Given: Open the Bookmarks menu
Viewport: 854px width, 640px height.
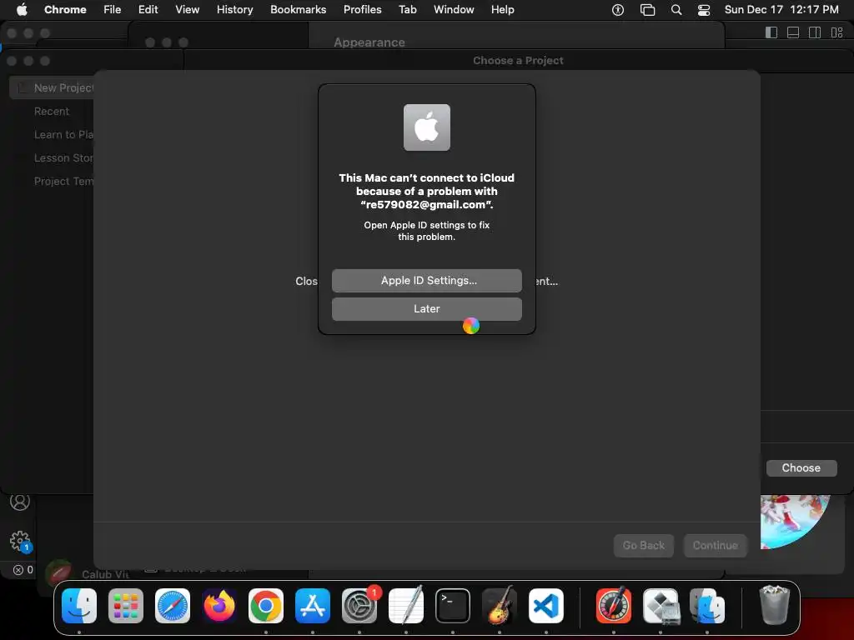Looking at the screenshot, I should pos(298,9).
